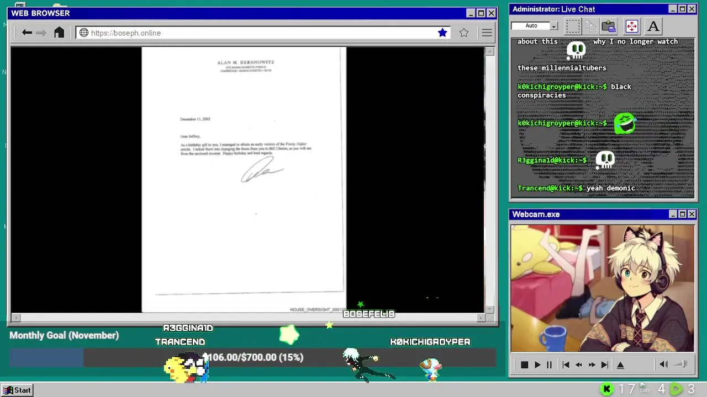Click the eject icon in Webcam.exe
Image resolution: width=707 pixels, height=397 pixels.
pyautogui.click(x=620, y=364)
